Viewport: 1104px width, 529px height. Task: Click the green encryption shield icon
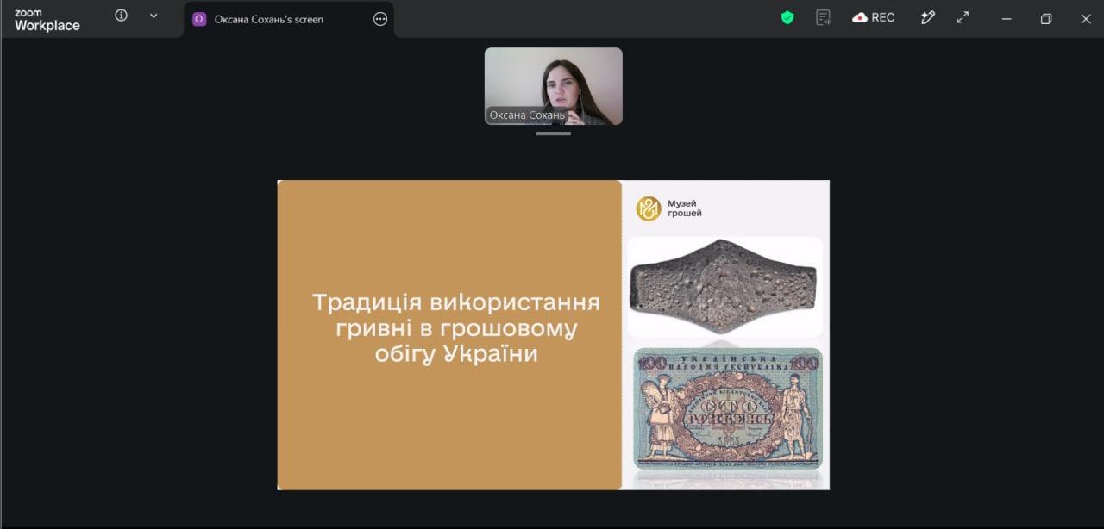[x=787, y=17]
